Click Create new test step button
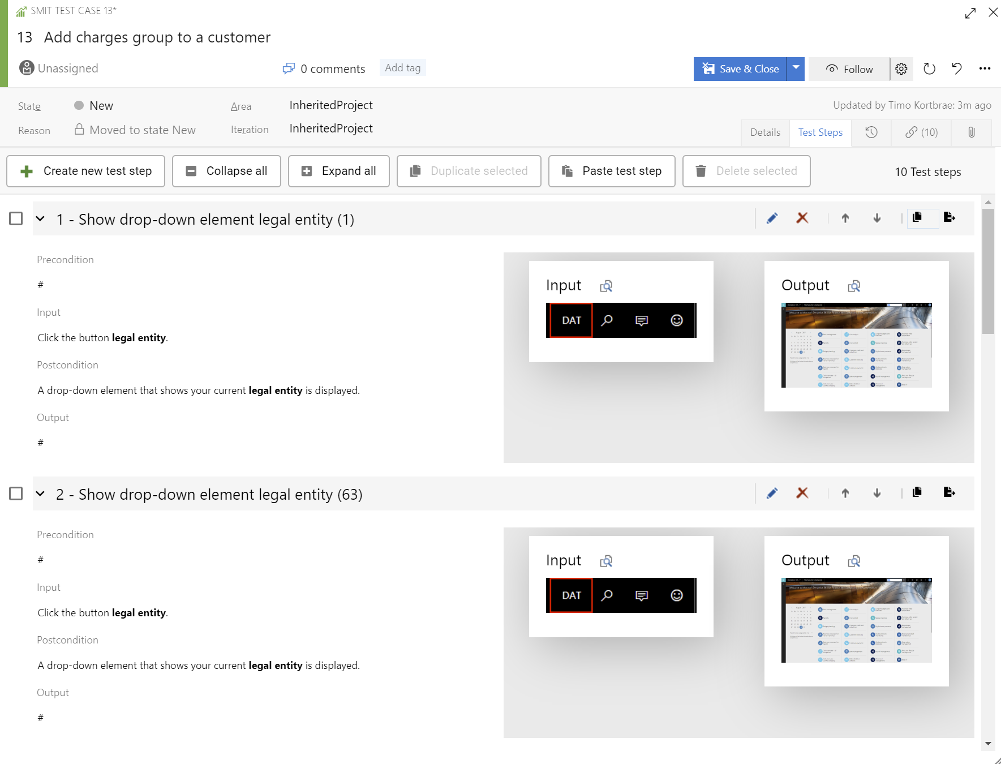Image resolution: width=1001 pixels, height=764 pixels. [x=86, y=171]
